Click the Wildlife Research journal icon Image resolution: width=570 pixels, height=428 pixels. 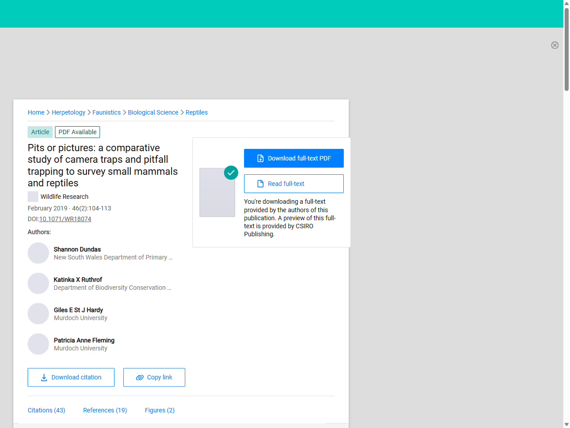click(x=33, y=197)
